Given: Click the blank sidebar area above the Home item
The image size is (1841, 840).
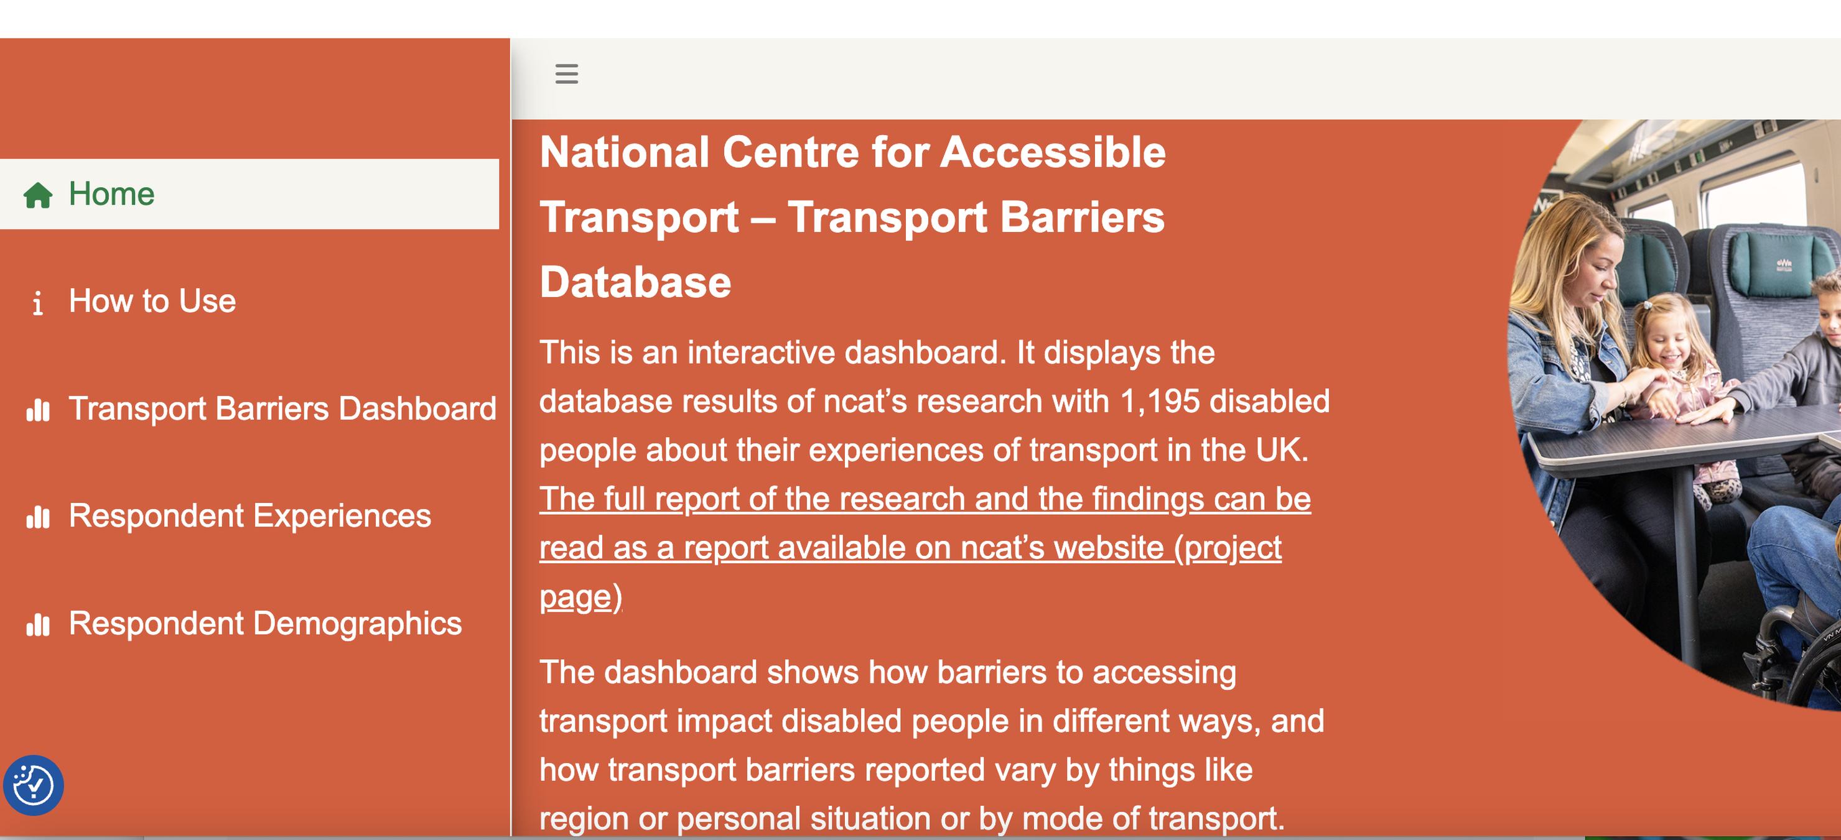Looking at the screenshot, I should pos(254,99).
